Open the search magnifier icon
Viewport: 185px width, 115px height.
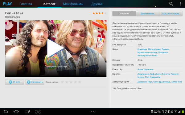171,4
